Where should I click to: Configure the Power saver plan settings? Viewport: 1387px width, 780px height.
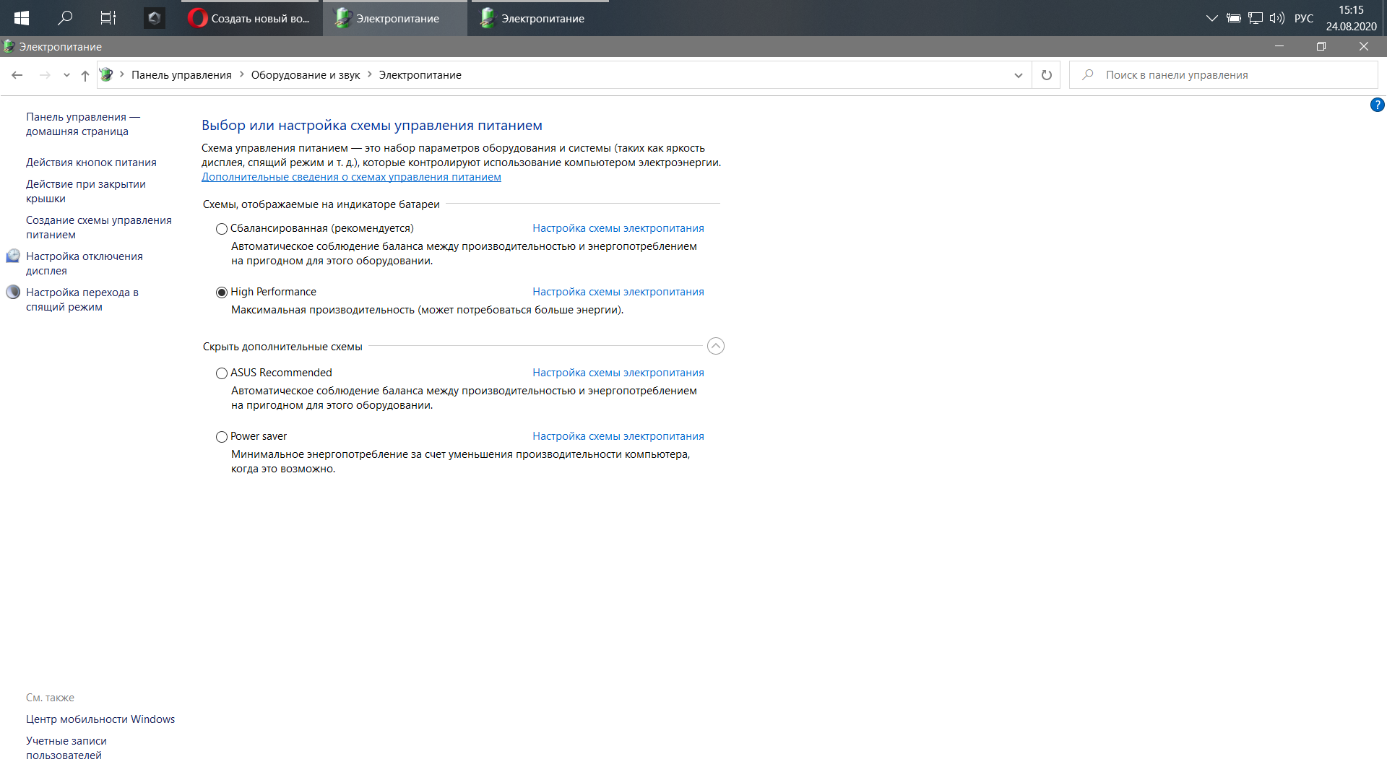(x=618, y=436)
